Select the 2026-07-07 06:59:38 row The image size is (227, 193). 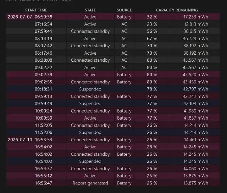113,17
